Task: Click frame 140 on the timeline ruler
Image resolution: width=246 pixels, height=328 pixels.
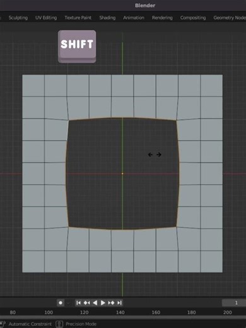Action: pyautogui.click(x=120, y=312)
